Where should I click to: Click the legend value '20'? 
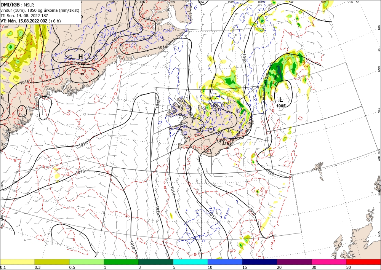[x=279, y=267]
